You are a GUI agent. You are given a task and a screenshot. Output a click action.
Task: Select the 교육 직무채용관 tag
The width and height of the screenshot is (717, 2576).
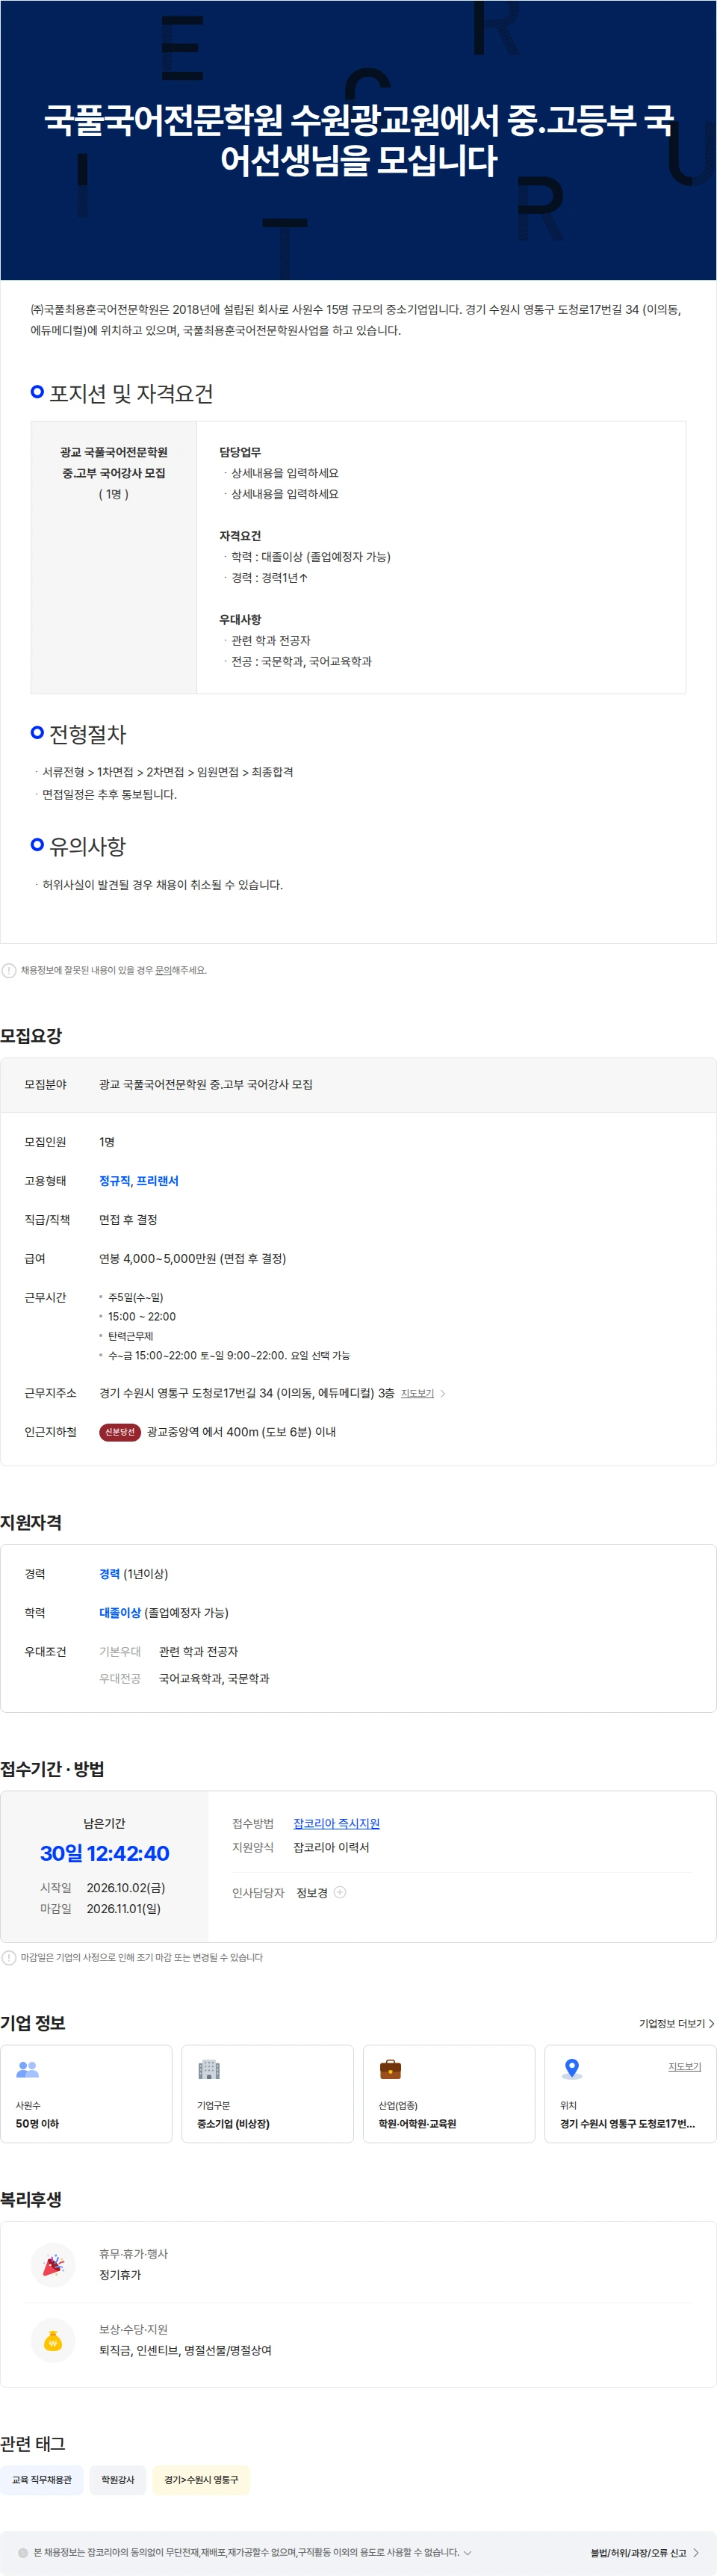point(42,2479)
